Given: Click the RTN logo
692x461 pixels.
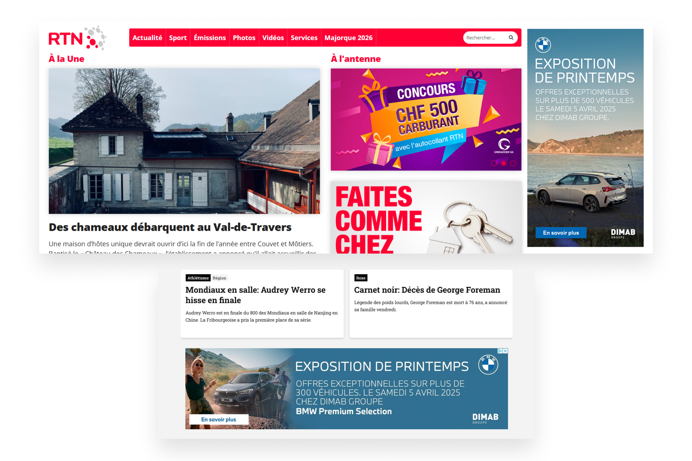Looking at the screenshot, I should click(77, 38).
